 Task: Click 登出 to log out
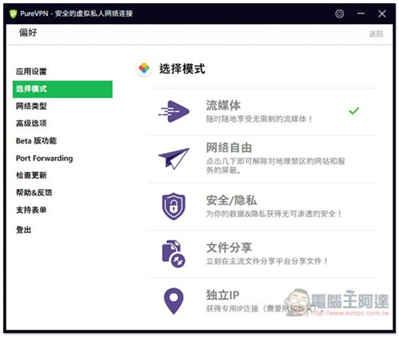coord(24,230)
